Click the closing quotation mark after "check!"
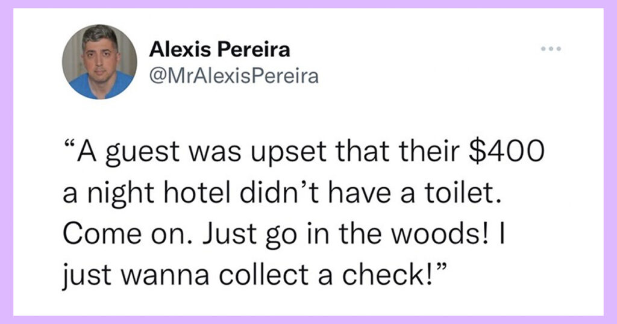This screenshot has height=324, width=617. tap(442, 268)
